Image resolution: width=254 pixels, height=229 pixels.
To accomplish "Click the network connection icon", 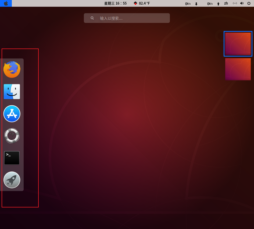I will click(x=235, y=4).
